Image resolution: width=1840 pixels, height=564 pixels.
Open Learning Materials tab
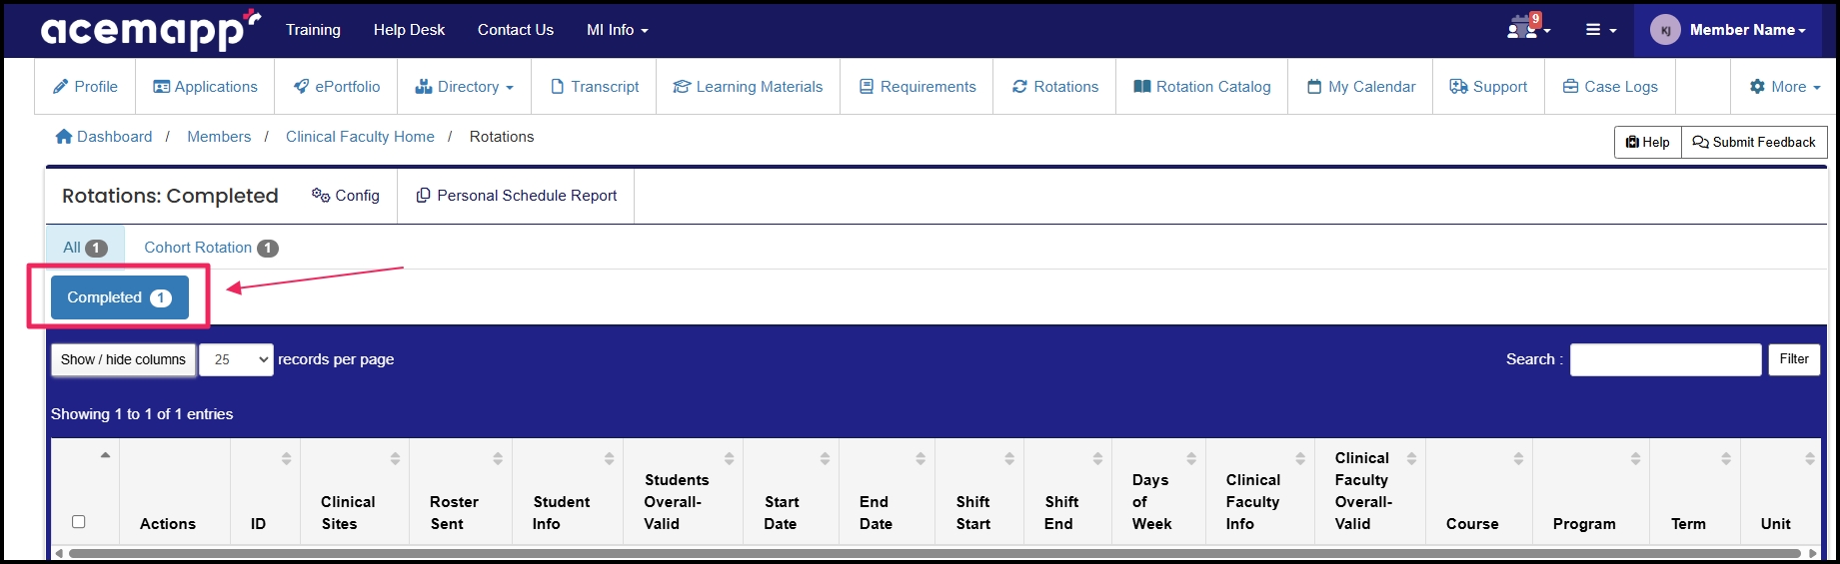748,87
